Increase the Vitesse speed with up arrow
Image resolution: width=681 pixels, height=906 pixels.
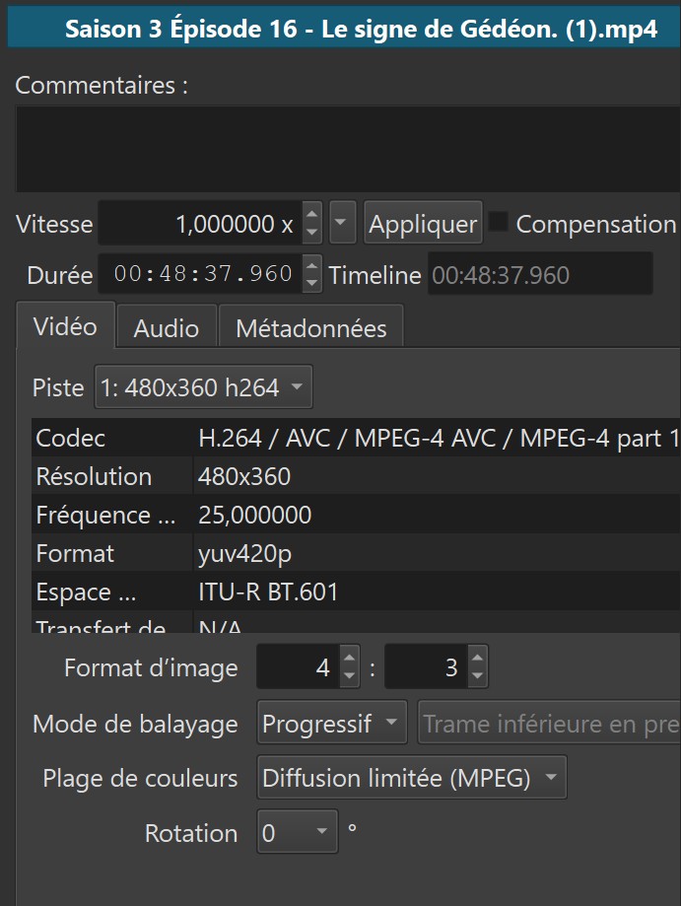pyautogui.click(x=311, y=214)
